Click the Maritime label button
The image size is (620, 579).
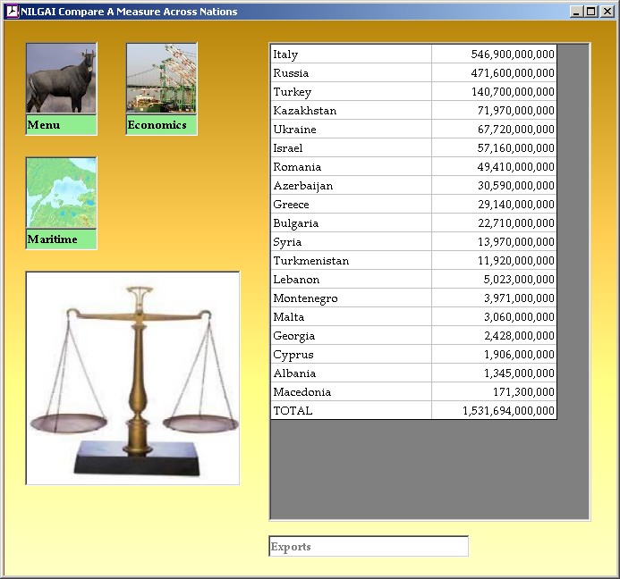pos(61,239)
